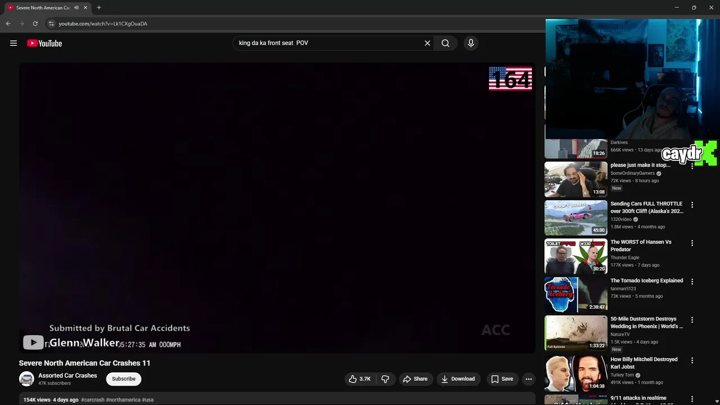Open options for 'please just make it stop'

coord(692,166)
